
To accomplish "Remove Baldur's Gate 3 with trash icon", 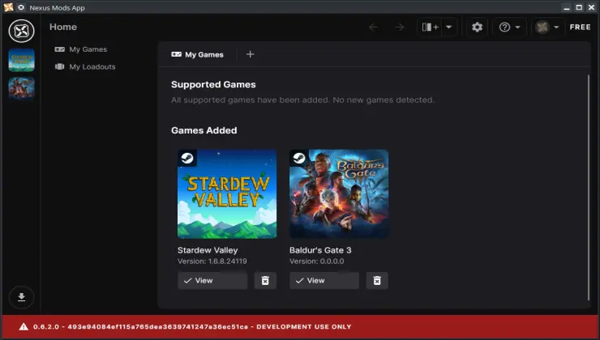I will (x=377, y=280).
